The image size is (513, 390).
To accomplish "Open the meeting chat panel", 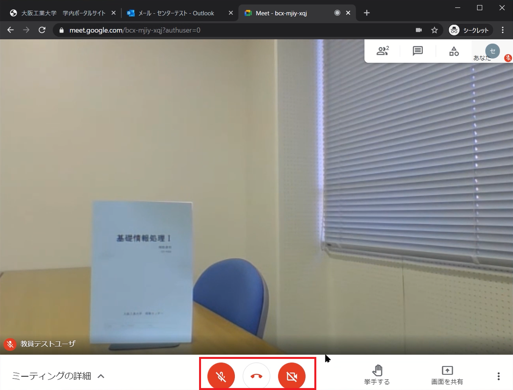I will 417,51.
